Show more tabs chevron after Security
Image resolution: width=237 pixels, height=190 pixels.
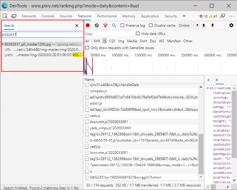point(184,16)
